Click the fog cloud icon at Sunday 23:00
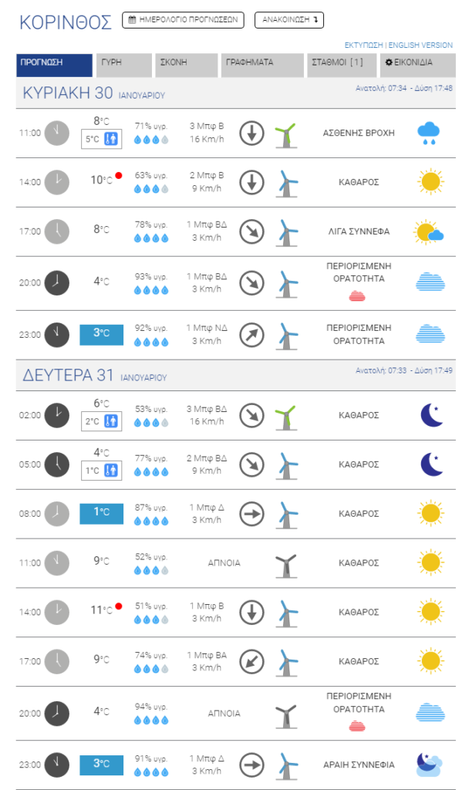The image size is (469, 790). 430,334
